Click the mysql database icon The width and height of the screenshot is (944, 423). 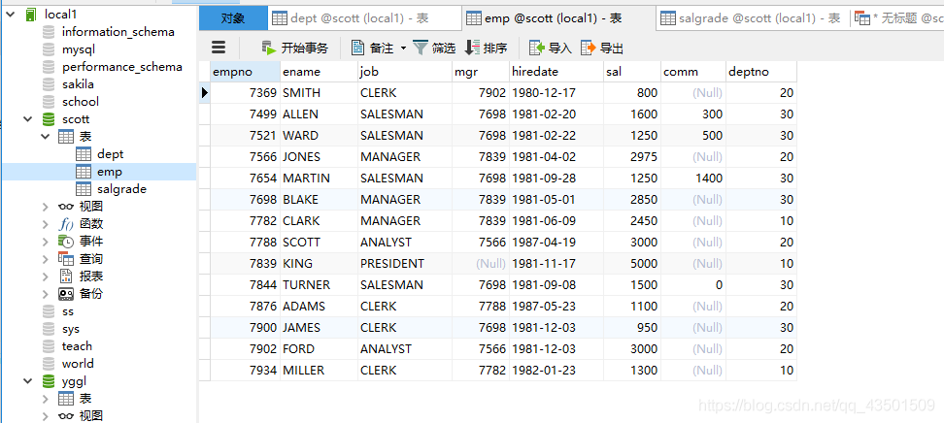click(x=49, y=49)
